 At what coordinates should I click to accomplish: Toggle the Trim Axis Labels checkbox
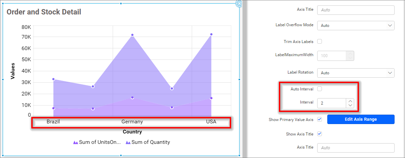[320, 42]
